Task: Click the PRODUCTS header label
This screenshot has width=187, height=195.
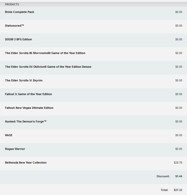Action: (12, 4)
